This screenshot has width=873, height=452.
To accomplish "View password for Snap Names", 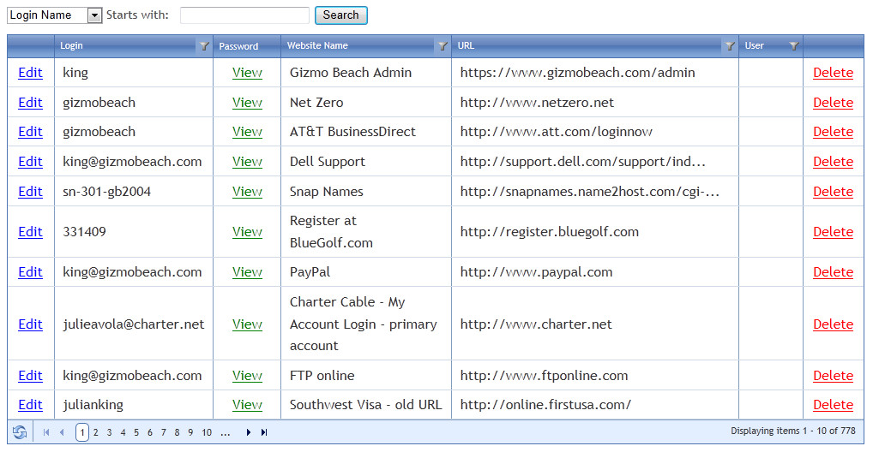I will pos(247,191).
